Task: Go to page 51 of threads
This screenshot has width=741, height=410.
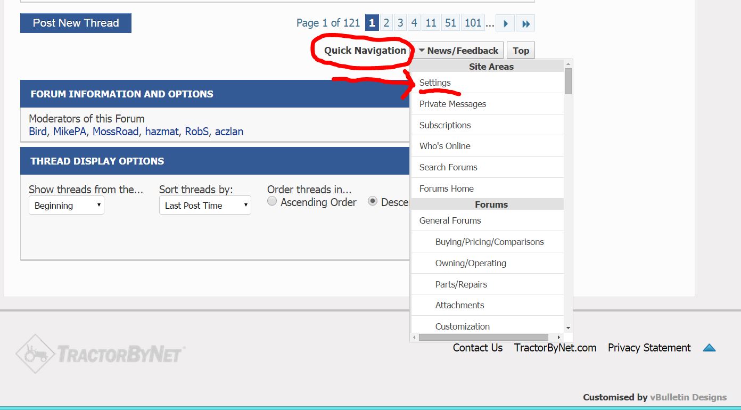Action: point(450,23)
